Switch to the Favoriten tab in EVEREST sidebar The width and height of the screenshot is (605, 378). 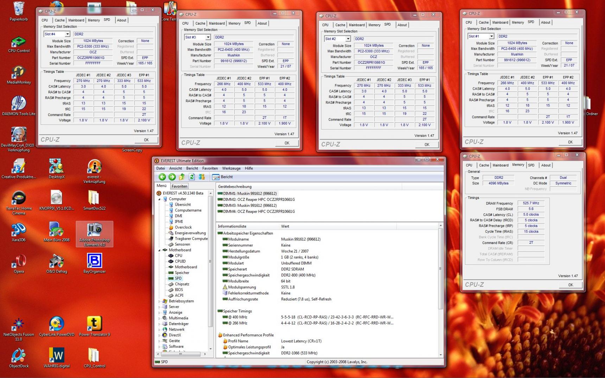[179, 186]
